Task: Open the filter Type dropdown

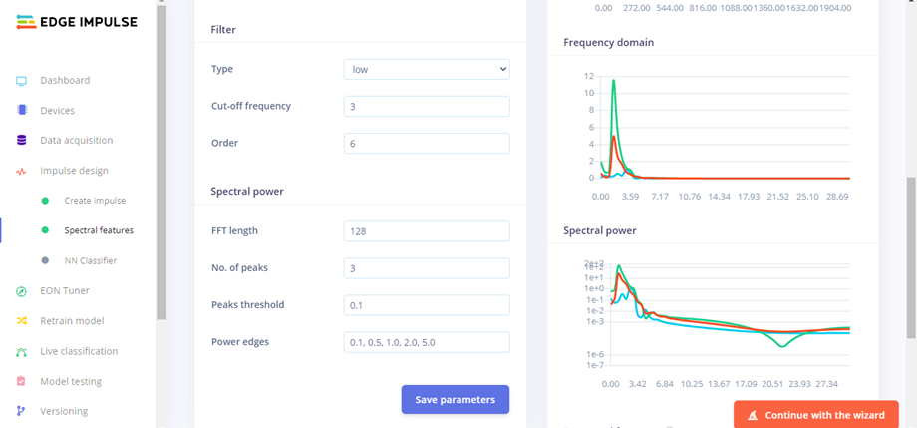Action: [x=426, y=69]
